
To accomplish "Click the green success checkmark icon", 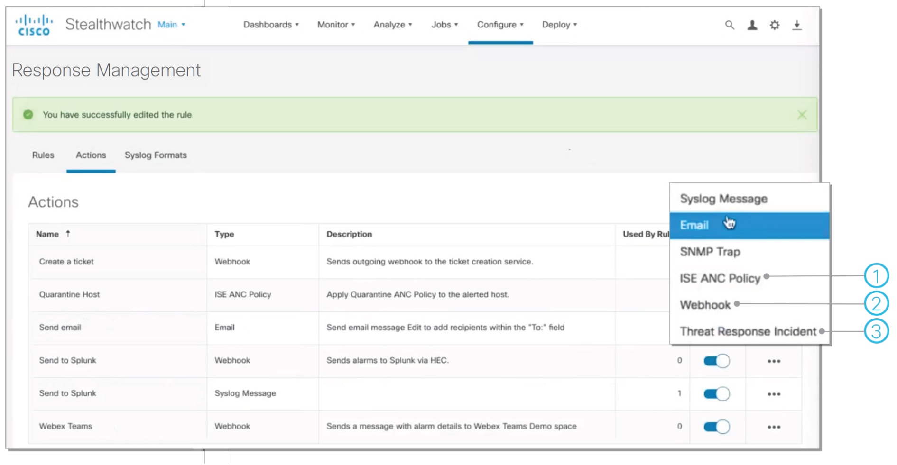I will click(x=28, y=114).
